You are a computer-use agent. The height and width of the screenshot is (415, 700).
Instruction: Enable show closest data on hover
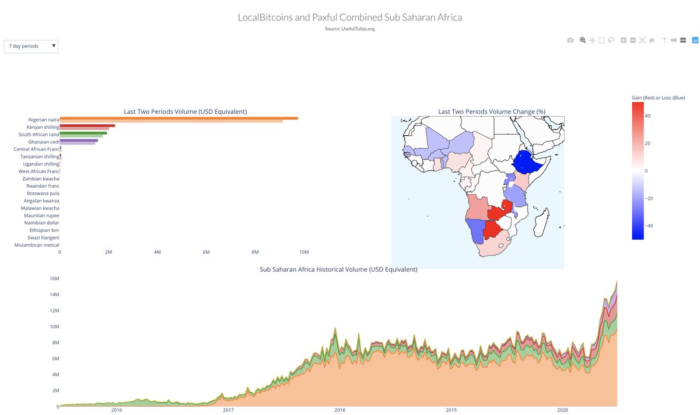674,40
